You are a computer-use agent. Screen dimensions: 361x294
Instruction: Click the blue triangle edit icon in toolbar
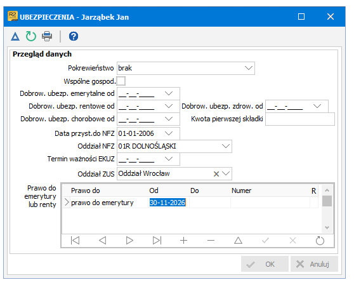tap(15, 37)
